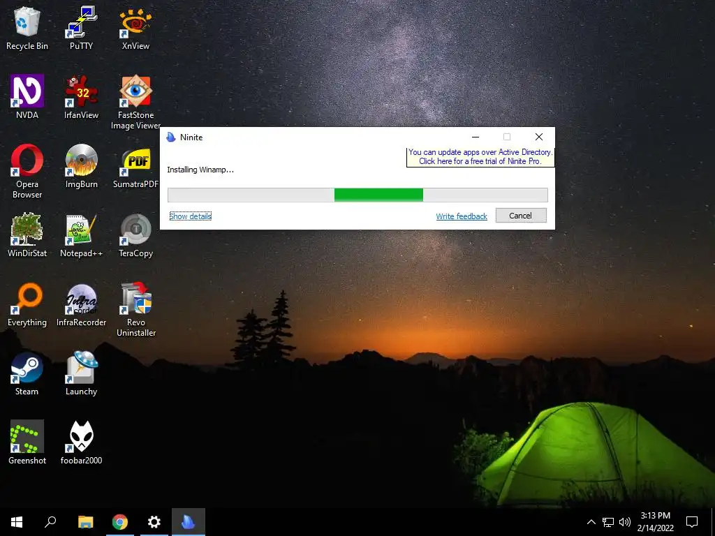Select the TeraCopy desktop shortcut
Image resolution: width=715 pixels, height=536 pixels.
(x=135, y=235)
